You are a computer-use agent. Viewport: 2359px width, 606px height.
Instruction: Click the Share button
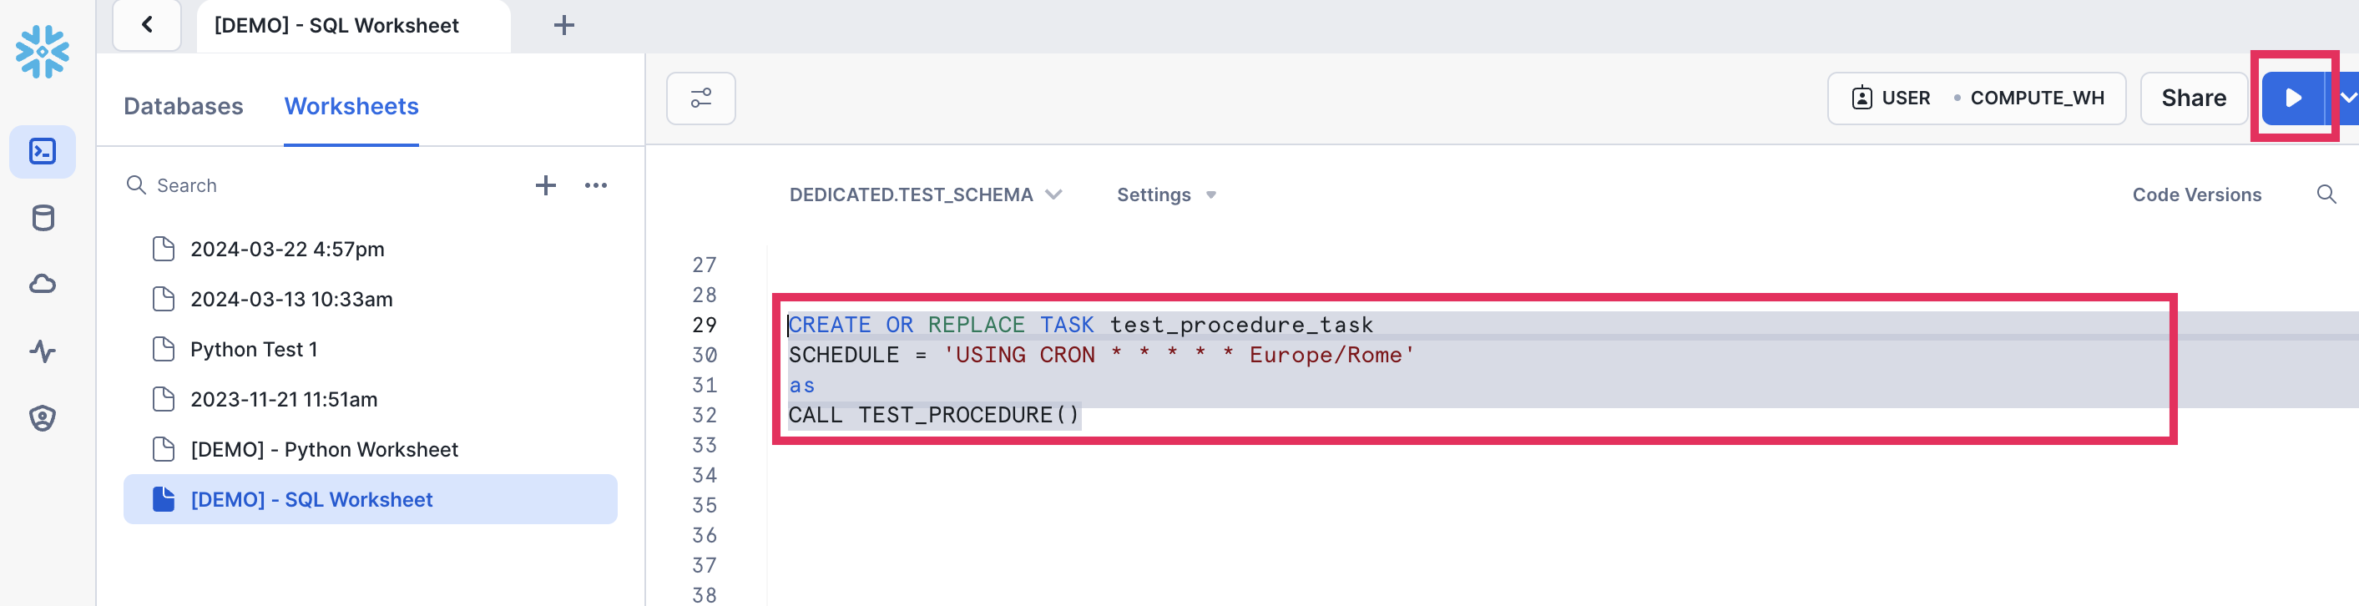coord(2192,98)
